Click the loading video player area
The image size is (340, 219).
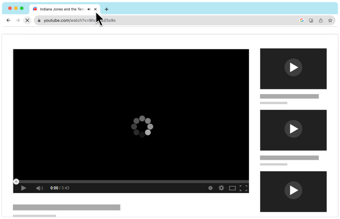(131, 115)
